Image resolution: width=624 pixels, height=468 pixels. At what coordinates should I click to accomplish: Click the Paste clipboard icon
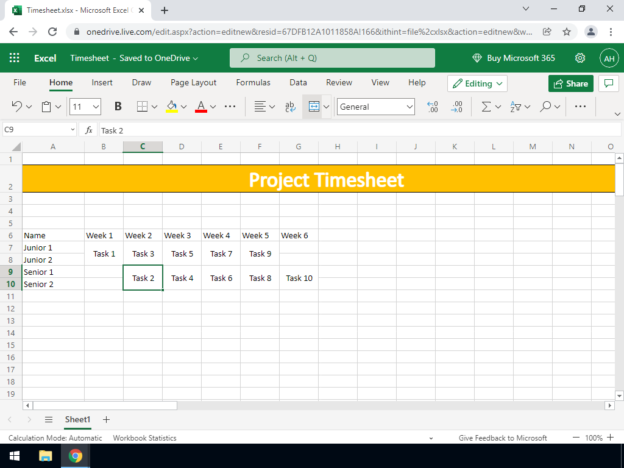coord(46,106)
